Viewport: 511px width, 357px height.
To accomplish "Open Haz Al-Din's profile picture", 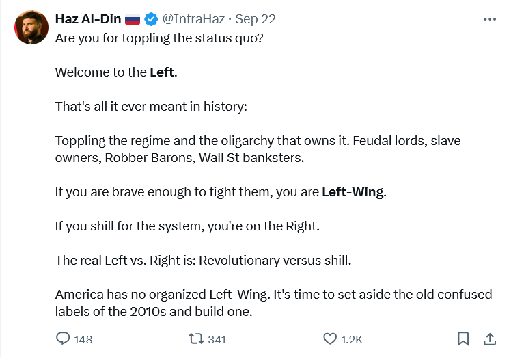I will pyautogui.click(x=30, y=27).
